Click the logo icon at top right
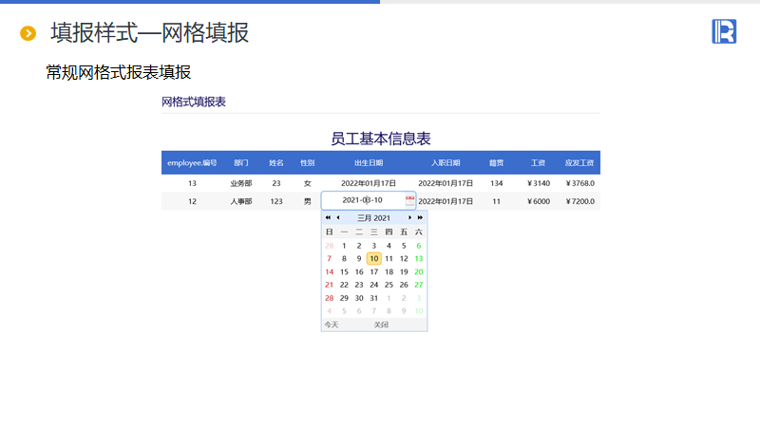The image size is (760, 427). click(x=724, y=31)
